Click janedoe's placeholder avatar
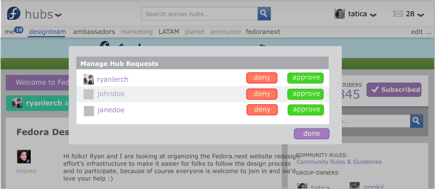435x189 pixels. coord(89,111)
